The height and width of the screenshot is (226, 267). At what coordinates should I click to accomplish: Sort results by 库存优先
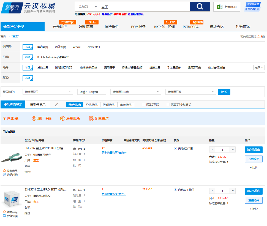[126, 105]
